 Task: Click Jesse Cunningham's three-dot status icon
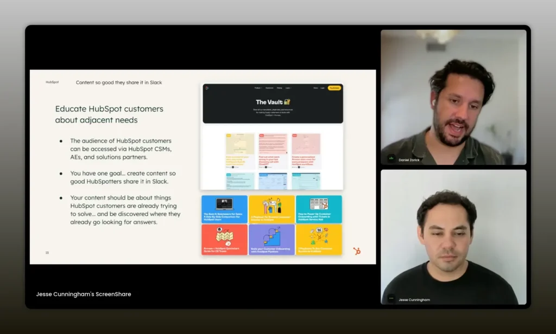click(x=391, y=298)
